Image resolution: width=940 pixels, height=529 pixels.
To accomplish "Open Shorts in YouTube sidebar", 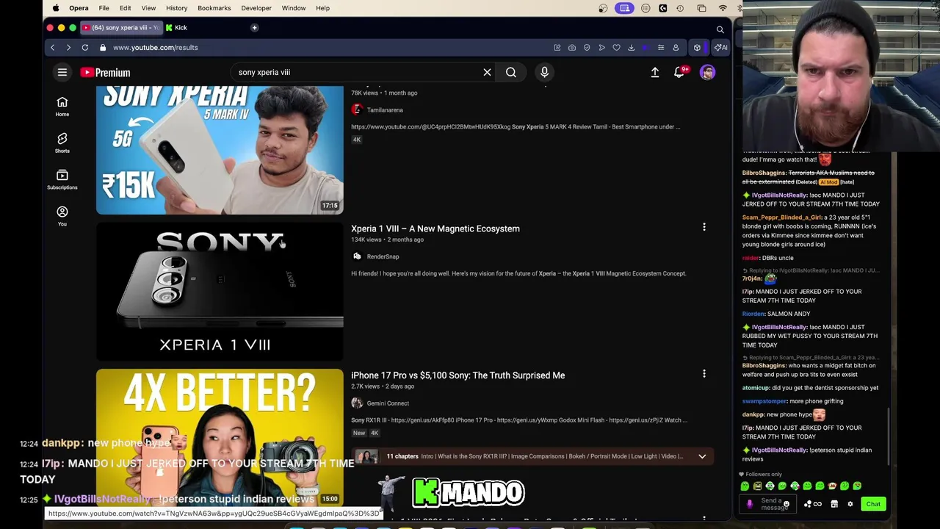I will click(62, 143).
